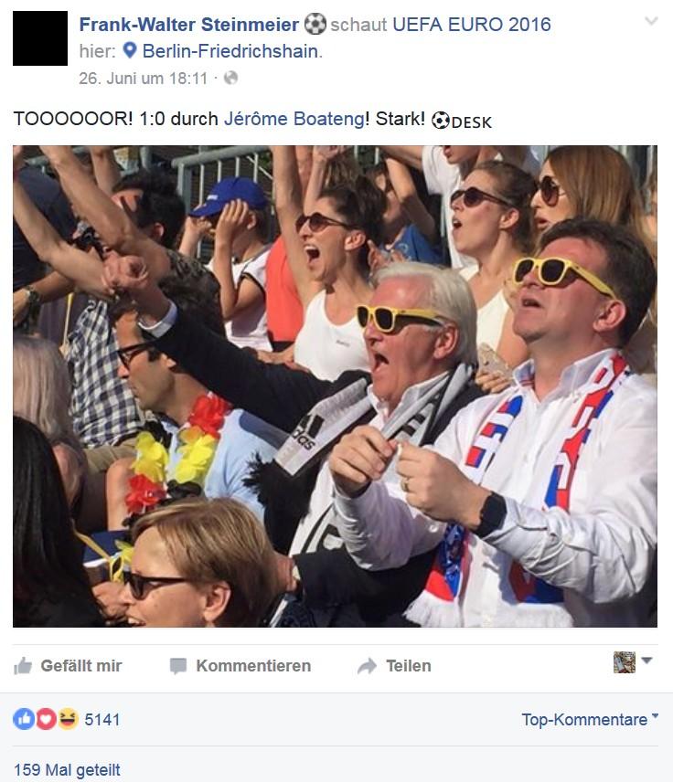Click the Teilen share arrow icon
Viewport: 673px width, 782px height.
(x=367, y=666)
